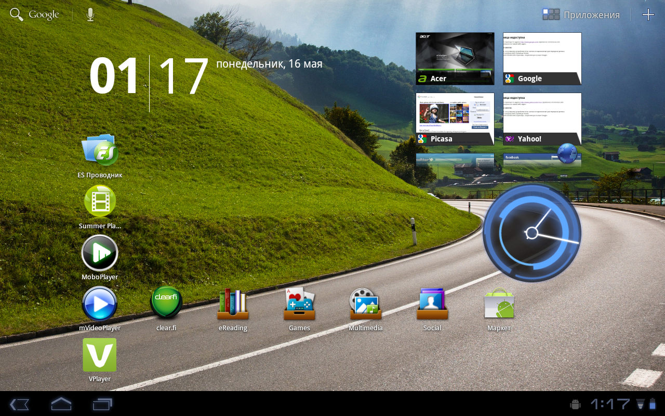Open the Social folder
Screen dimensions: 665x416
[x=432, y=304]
